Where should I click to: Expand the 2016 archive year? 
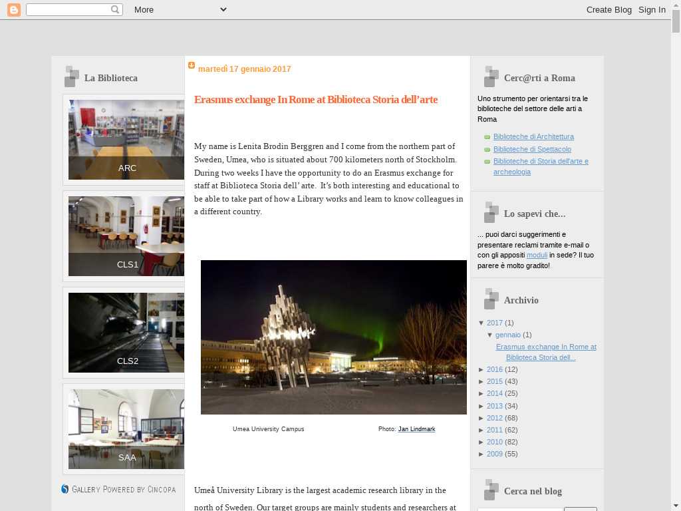pos(481,369)
